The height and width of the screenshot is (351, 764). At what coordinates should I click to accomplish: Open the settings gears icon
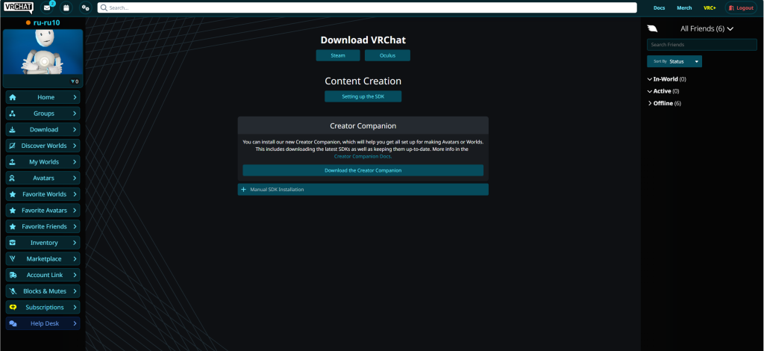click(x=86, y=7)
